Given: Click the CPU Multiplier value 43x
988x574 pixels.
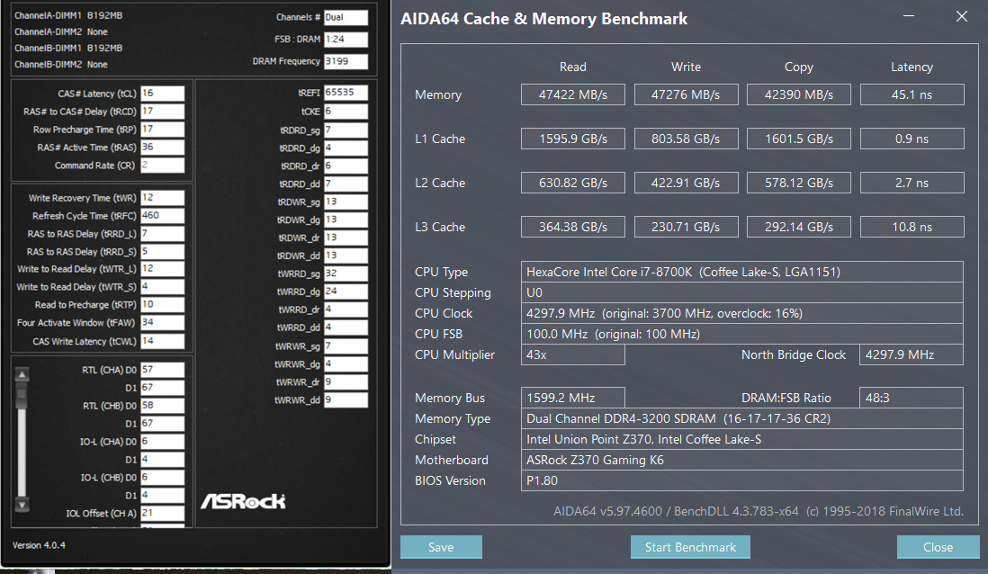Looking at the screenshot, I should point(573,354).
